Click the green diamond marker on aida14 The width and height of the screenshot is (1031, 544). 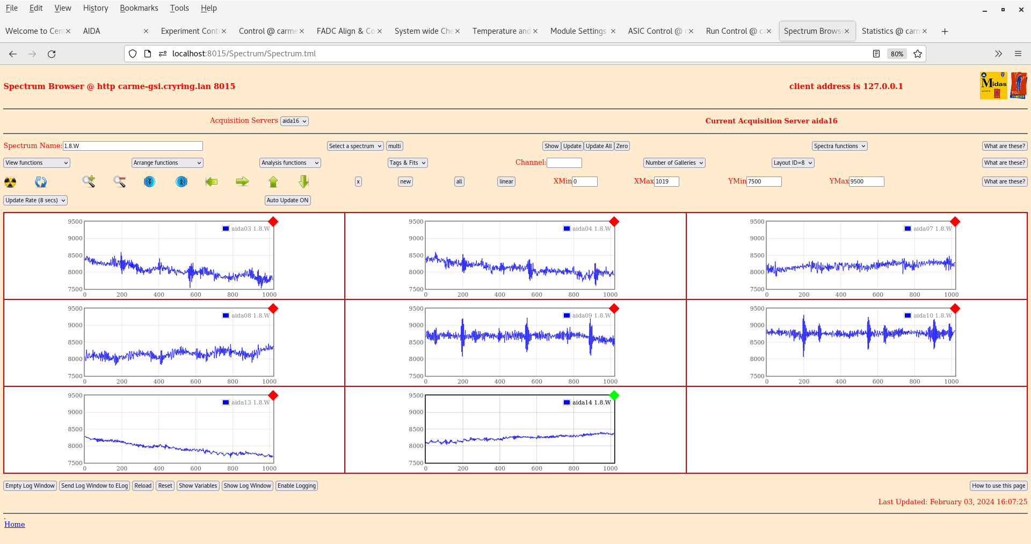click(614, 395)
